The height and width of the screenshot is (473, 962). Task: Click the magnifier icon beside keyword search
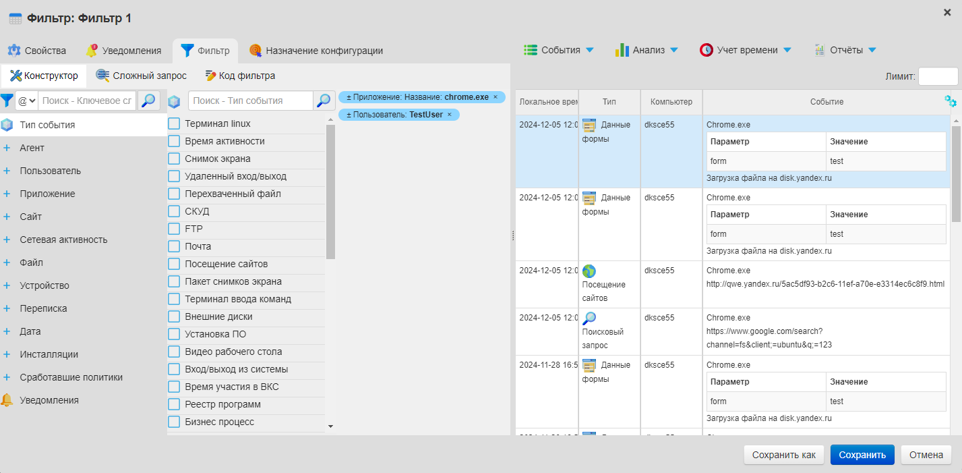pyautogui.click(x=148, y=101)
